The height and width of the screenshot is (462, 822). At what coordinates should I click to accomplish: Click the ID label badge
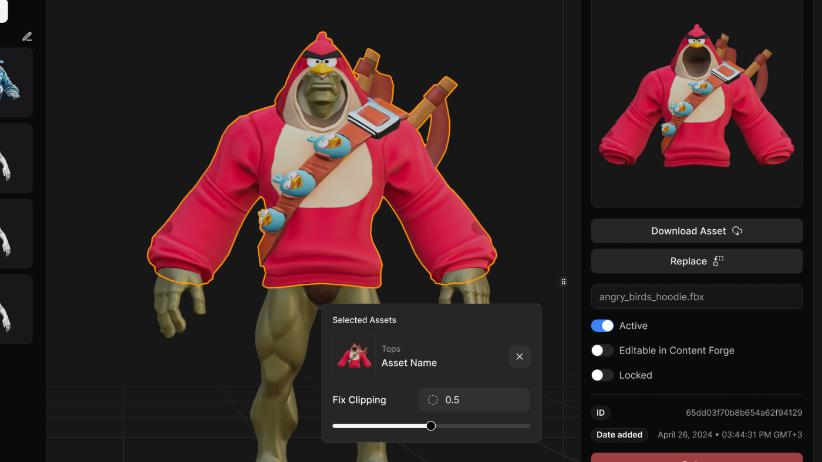(x=601, y=413)
